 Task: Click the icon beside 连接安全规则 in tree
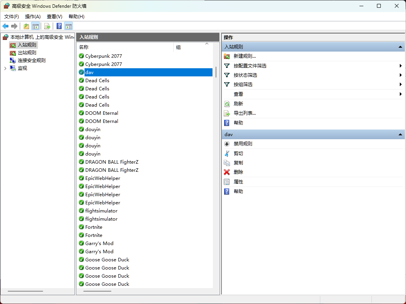point(13,60)
